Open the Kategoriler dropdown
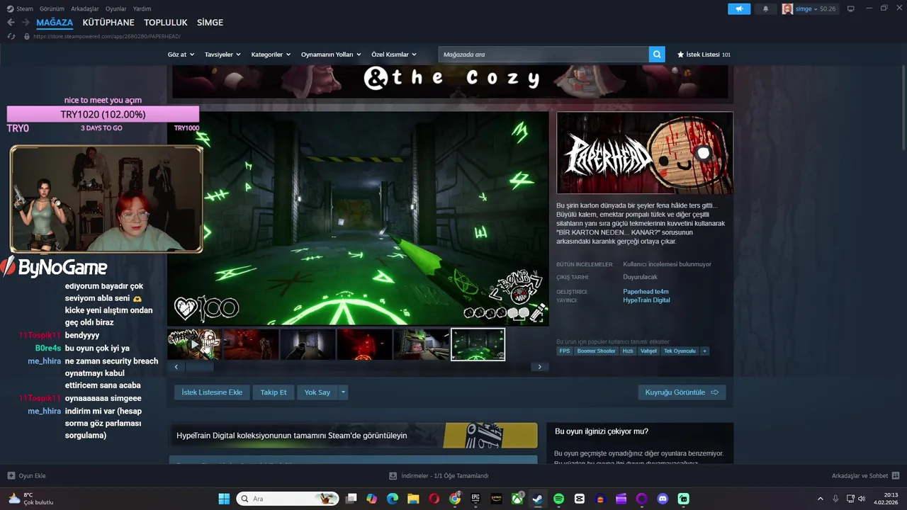The image size is (907, 510). [x=271, y=55]
